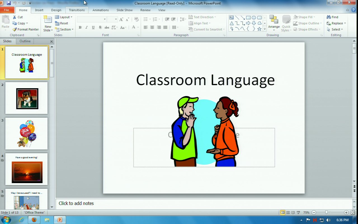Toggle Bold text formatting
This screenshot has width=358, height=224.
[80, 27]
